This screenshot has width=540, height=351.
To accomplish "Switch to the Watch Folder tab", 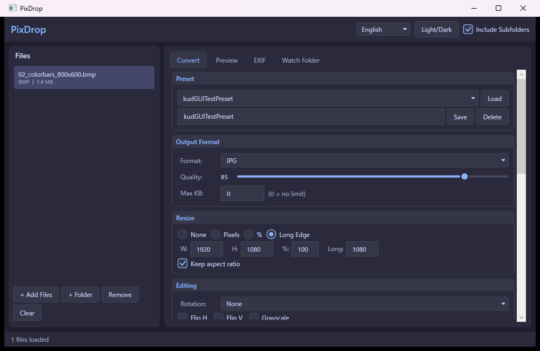I will click(300, 60).
